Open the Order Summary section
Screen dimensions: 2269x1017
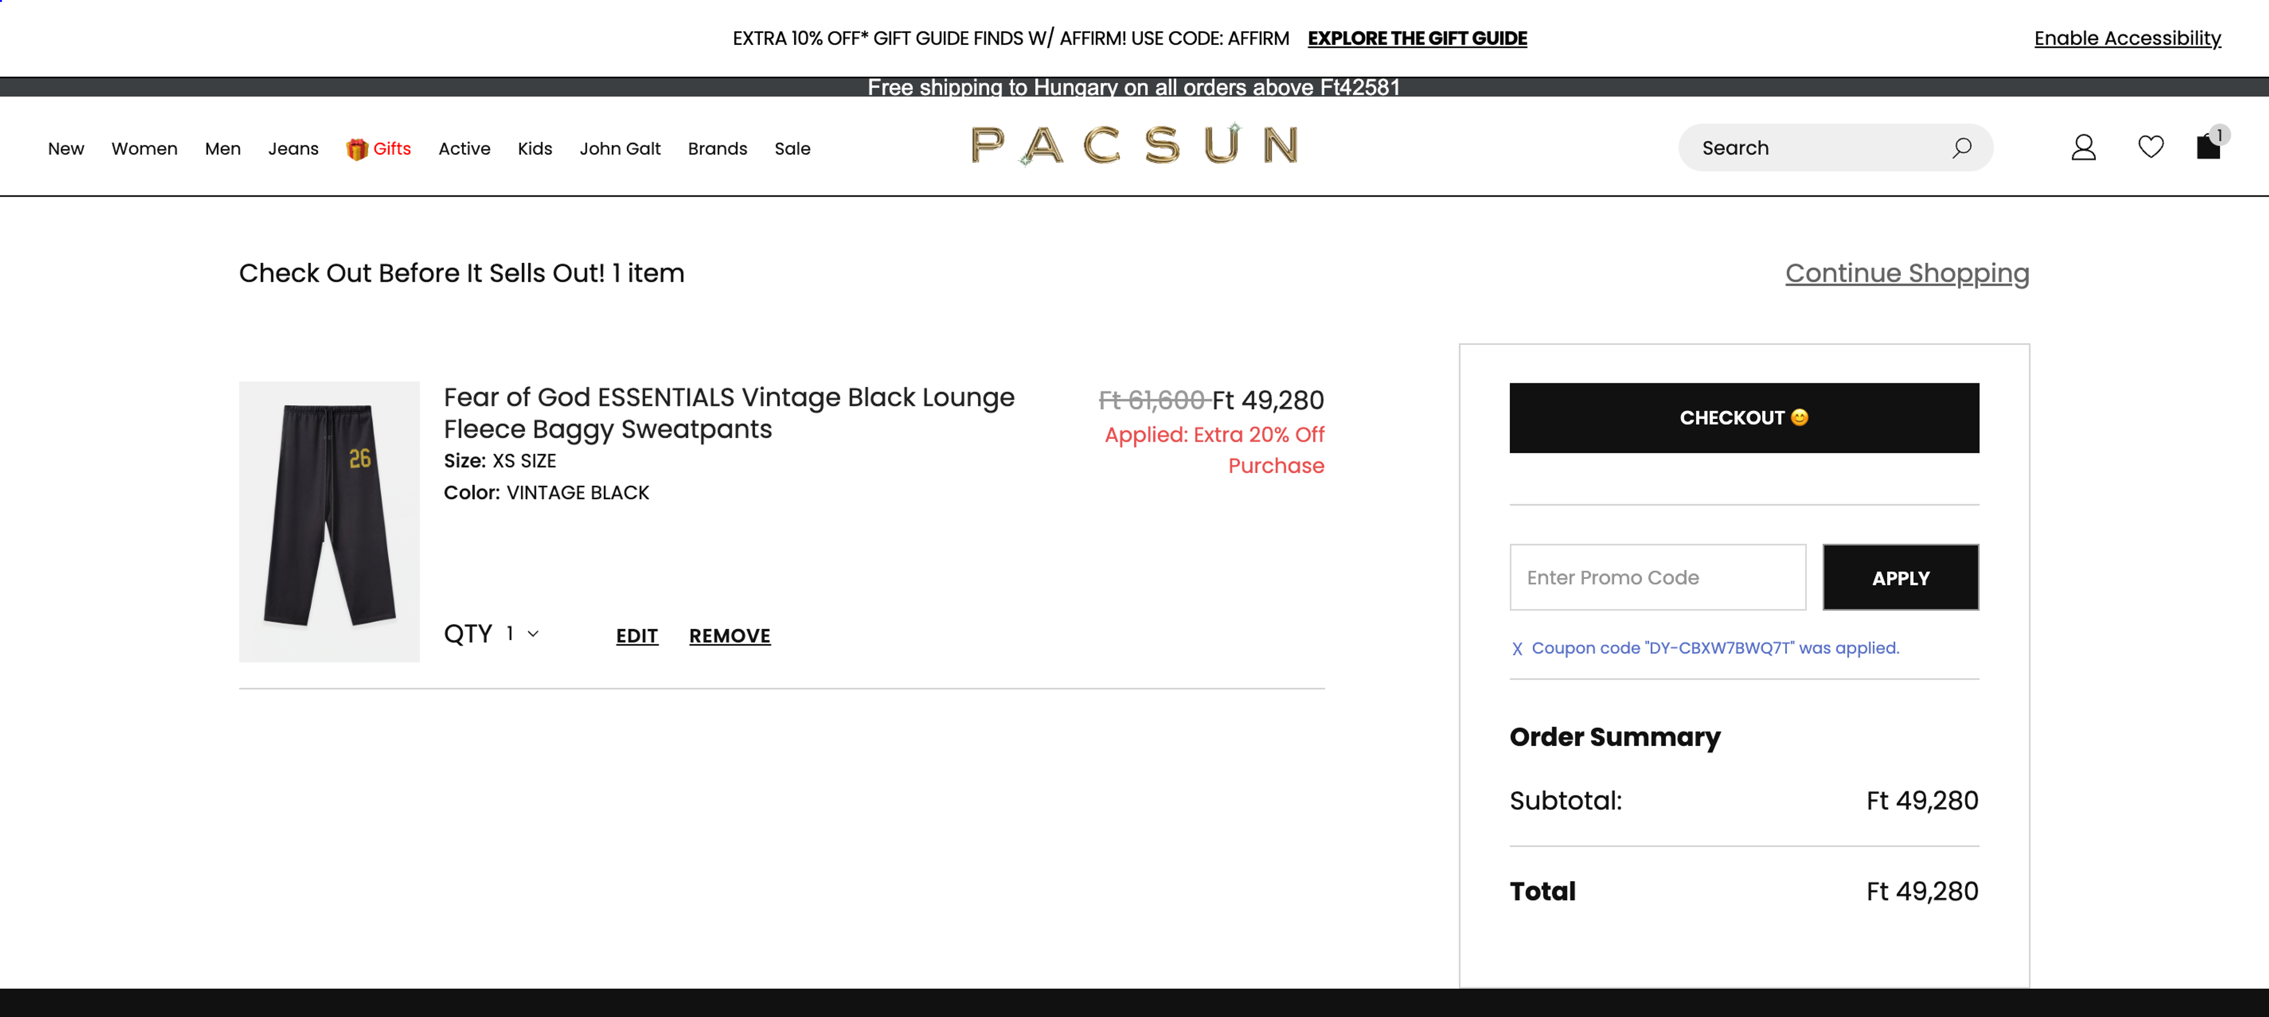point(1614,737)
